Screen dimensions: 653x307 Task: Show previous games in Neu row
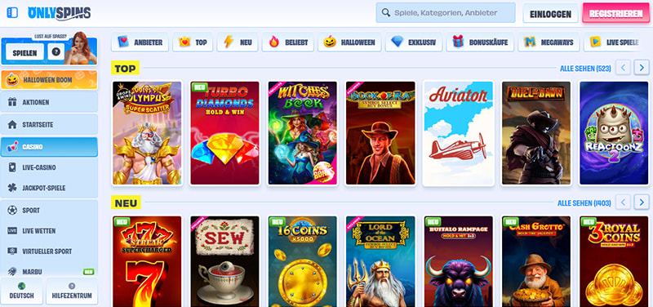(623, 202)
